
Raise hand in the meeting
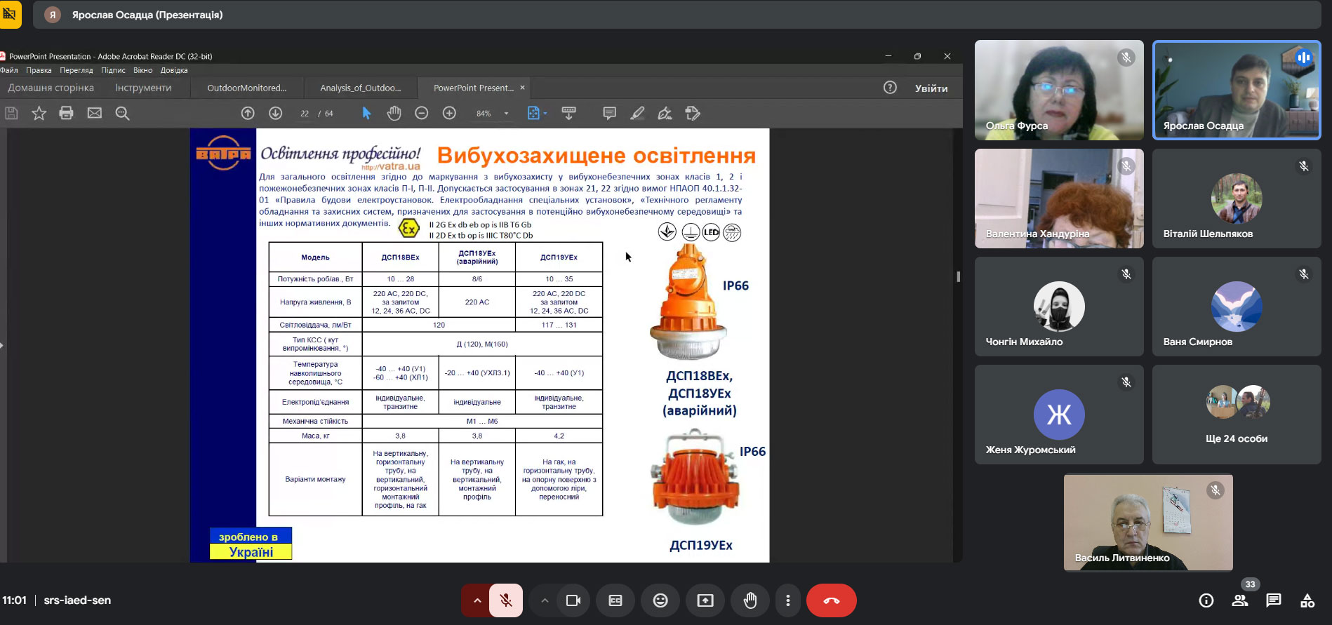[750, 600]
